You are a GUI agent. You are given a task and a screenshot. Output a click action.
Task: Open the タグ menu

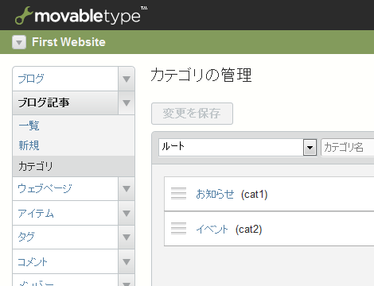coord(65,237)
